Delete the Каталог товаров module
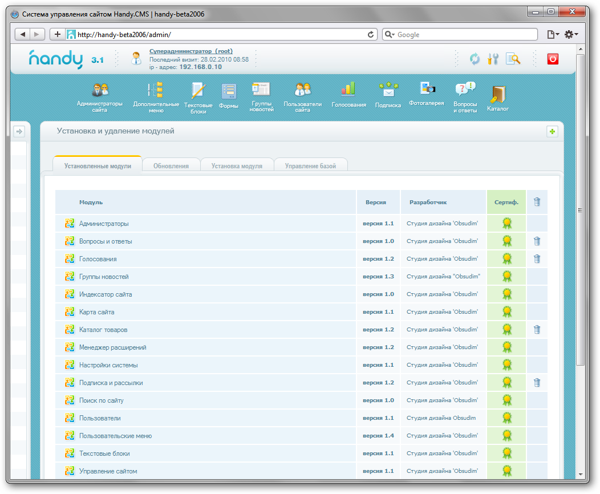The width and height of the screenshot is (600, 494). pyautogui.click(x=537, y=330)
